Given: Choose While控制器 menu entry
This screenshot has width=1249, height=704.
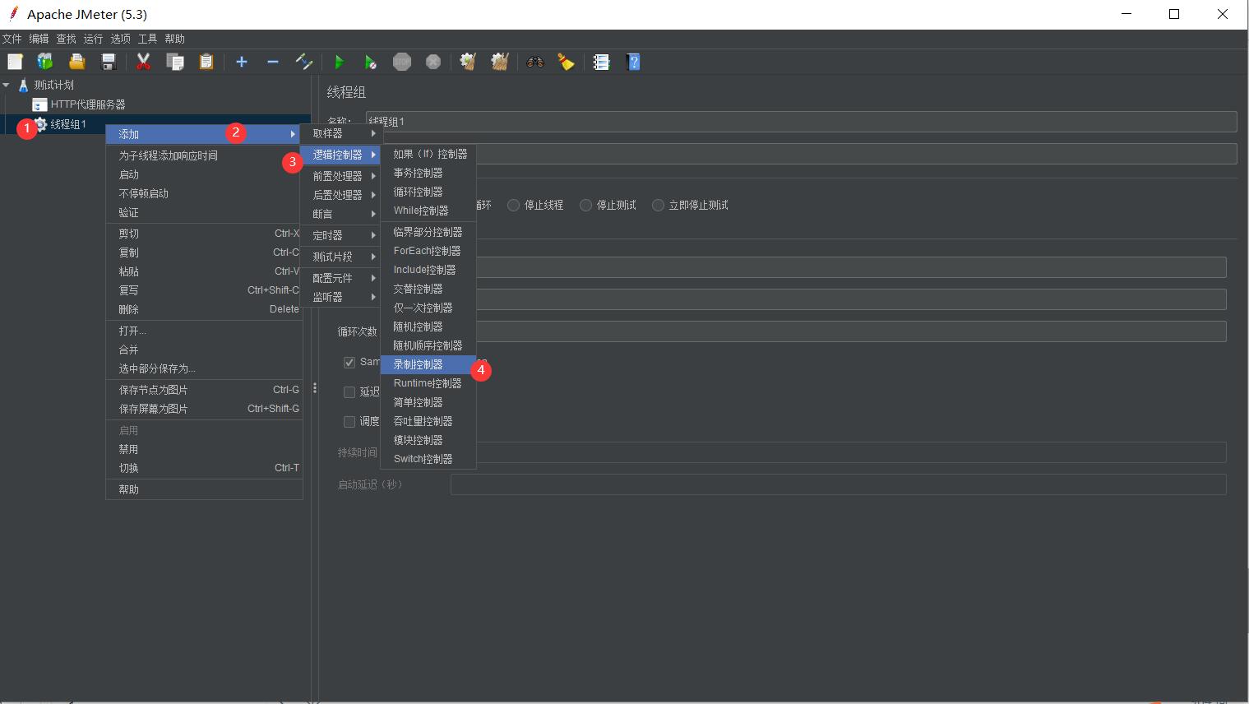Looking at the screenshot, I should 428,211.
